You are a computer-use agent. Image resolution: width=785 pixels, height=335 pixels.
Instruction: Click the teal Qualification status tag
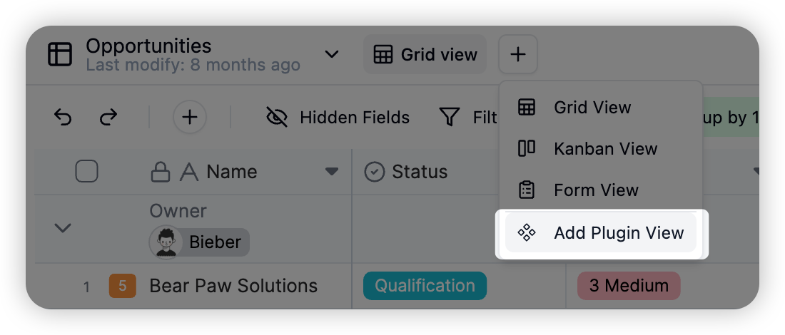pos(425,286)
